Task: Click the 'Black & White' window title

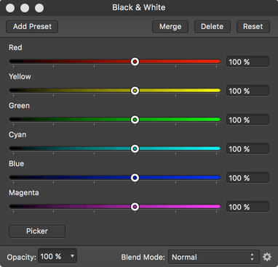Action: (x=139, y=7)
